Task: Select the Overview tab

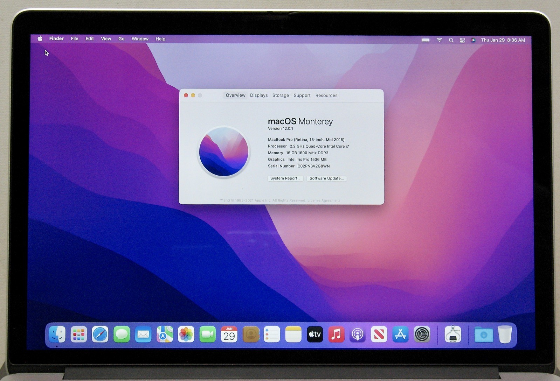Action: tap(235, 95)
